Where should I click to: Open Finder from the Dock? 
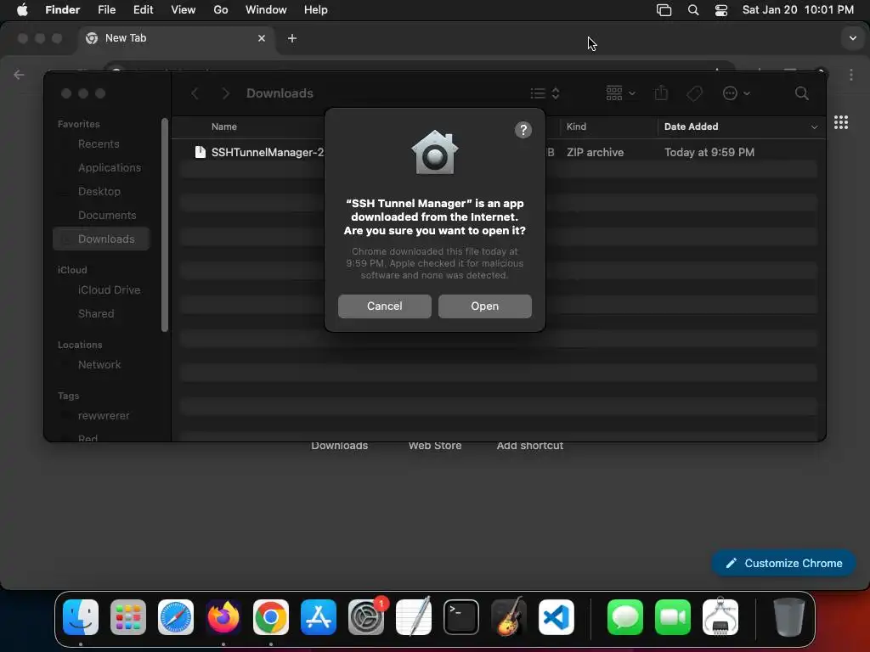[x=81, y=617]
